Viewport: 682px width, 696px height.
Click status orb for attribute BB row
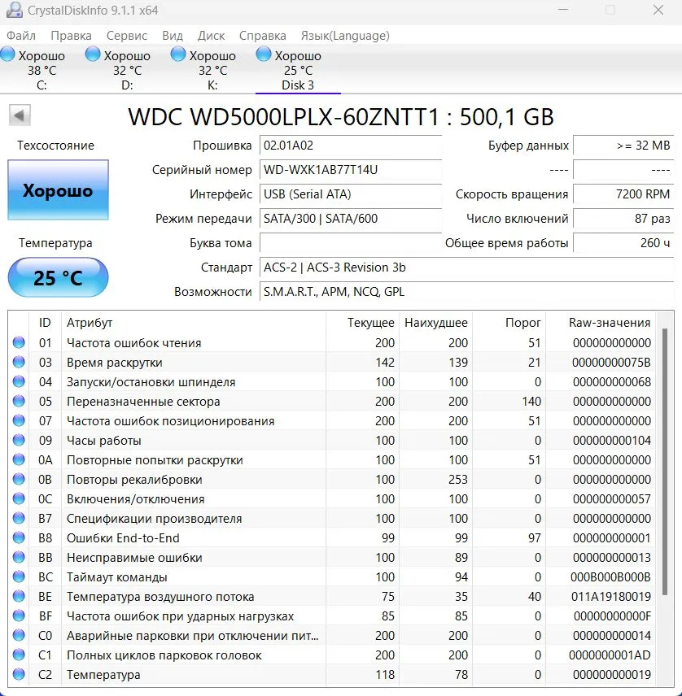[19, 558]
